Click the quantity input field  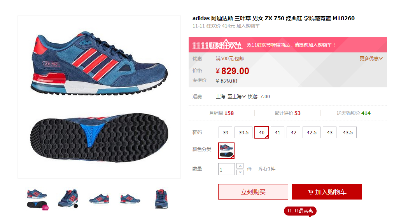(226, 169)
